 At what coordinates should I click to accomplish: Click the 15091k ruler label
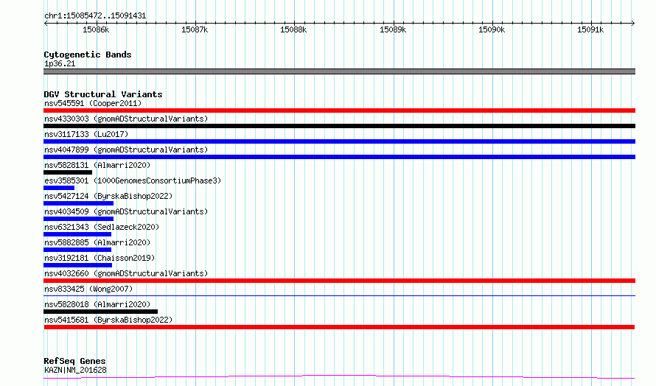[590, 29]
